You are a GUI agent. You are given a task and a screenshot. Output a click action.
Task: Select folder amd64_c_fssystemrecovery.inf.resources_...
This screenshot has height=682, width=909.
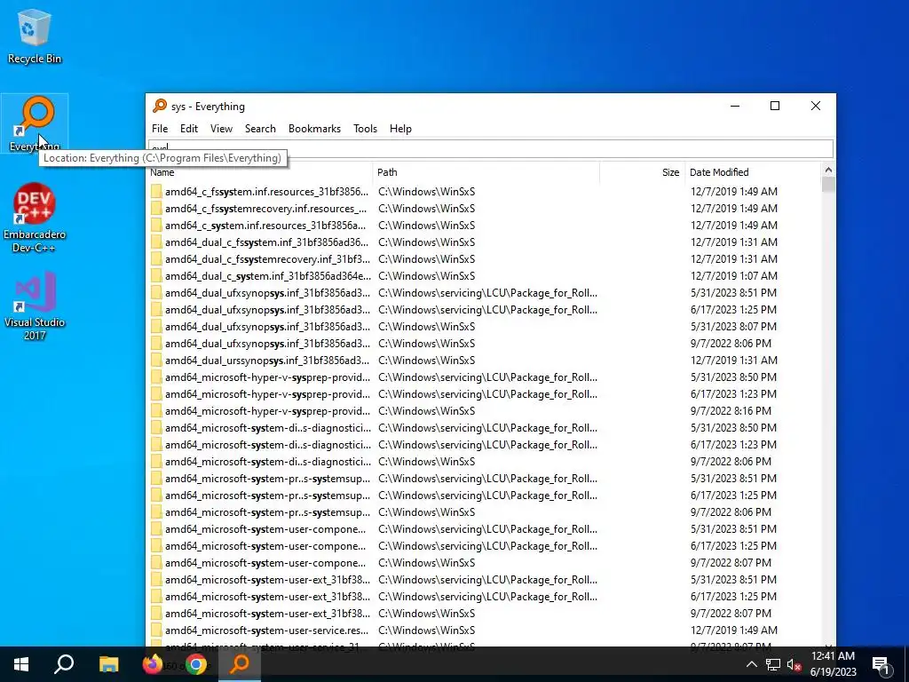point(266,208)
